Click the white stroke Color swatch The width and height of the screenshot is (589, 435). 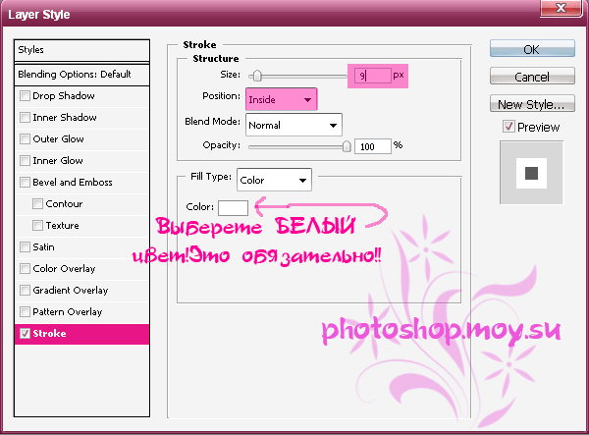click(233, 208)
